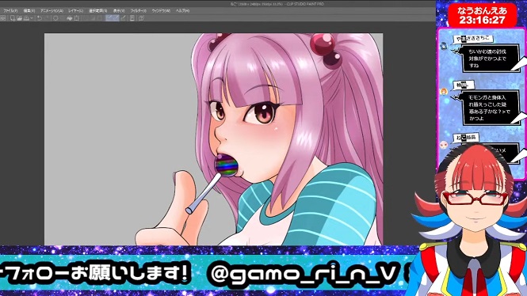Open the ヘルプ (Help) menu
The width and height of the screenshot is (527, 296).
[182, 11]
